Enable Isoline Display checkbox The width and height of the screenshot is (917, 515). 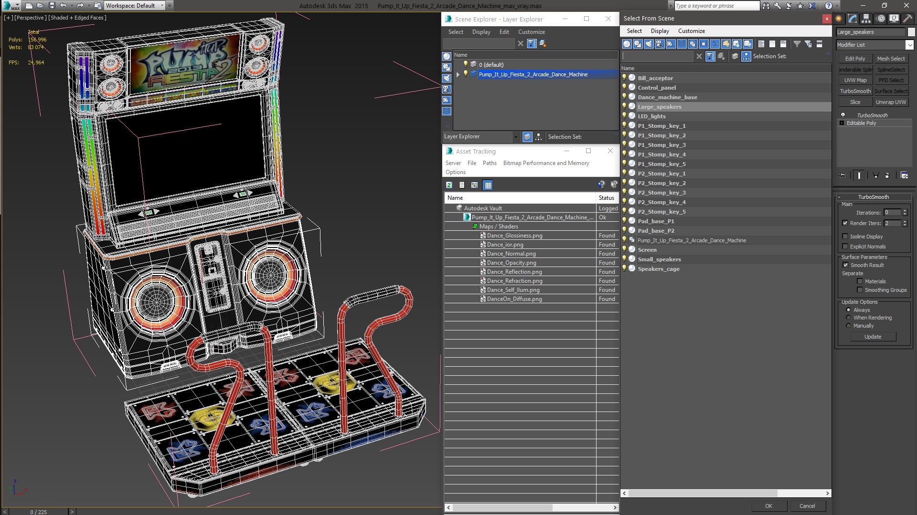pyautogui.click(x=845, y=237)
